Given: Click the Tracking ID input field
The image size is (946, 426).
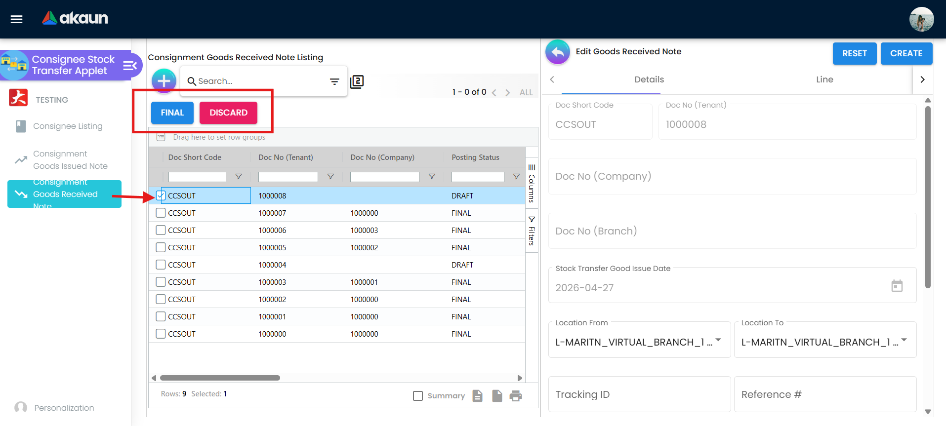Looking at the screenshot, I should 639,394.
